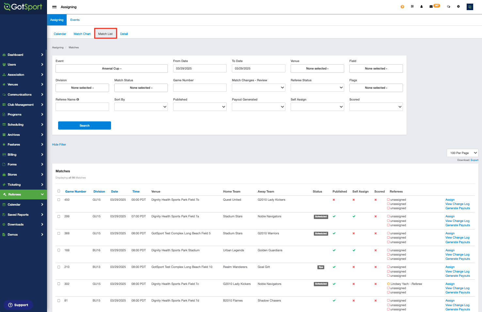Viewport: 482px width, 312px height.
Task: Check the box for game 169
Action: [x=59, y=250]
